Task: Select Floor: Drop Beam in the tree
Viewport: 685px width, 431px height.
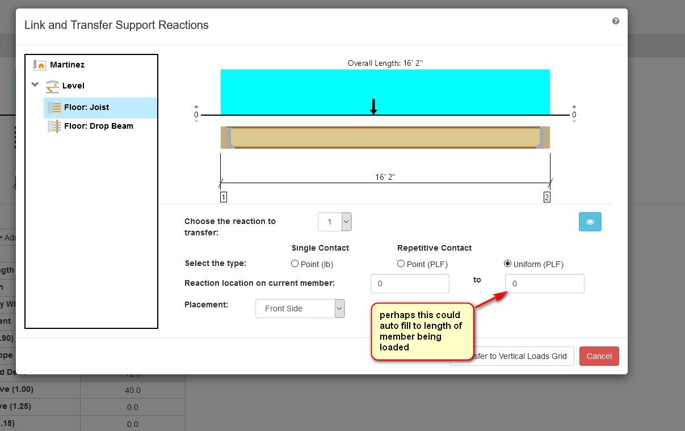Action: tap(99, 126)
